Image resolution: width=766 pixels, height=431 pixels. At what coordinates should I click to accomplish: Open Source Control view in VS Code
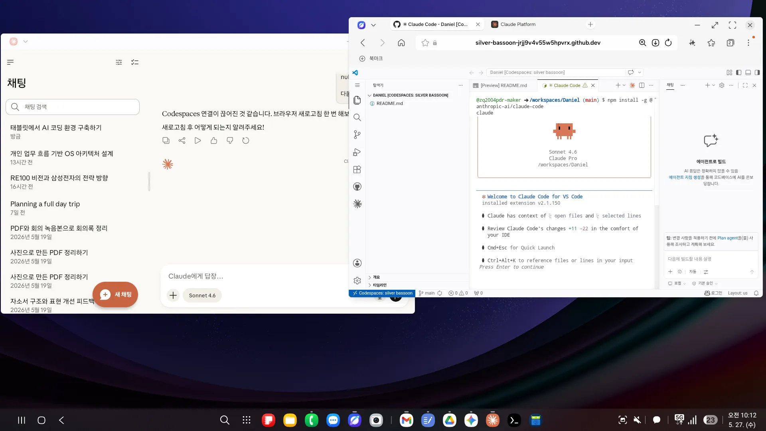[357, 135]
